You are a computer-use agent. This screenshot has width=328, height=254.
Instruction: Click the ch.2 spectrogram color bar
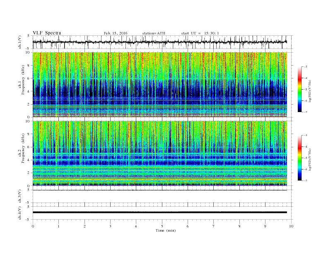(299, 158)
